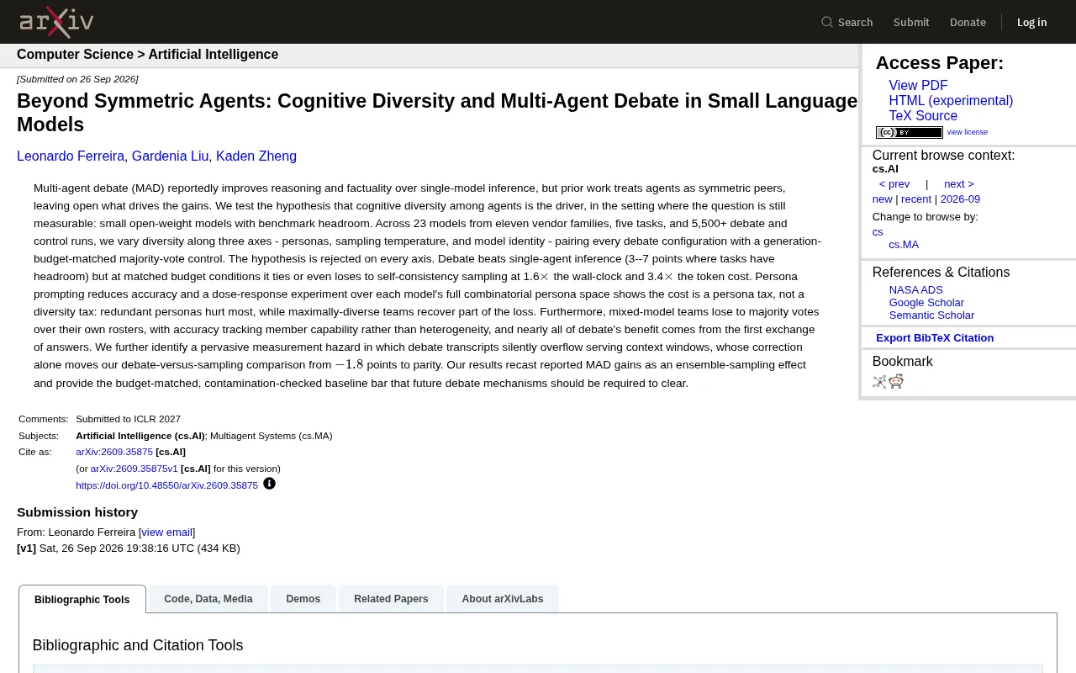
Task: Click the Log in link
Action: coord(1032,22)
